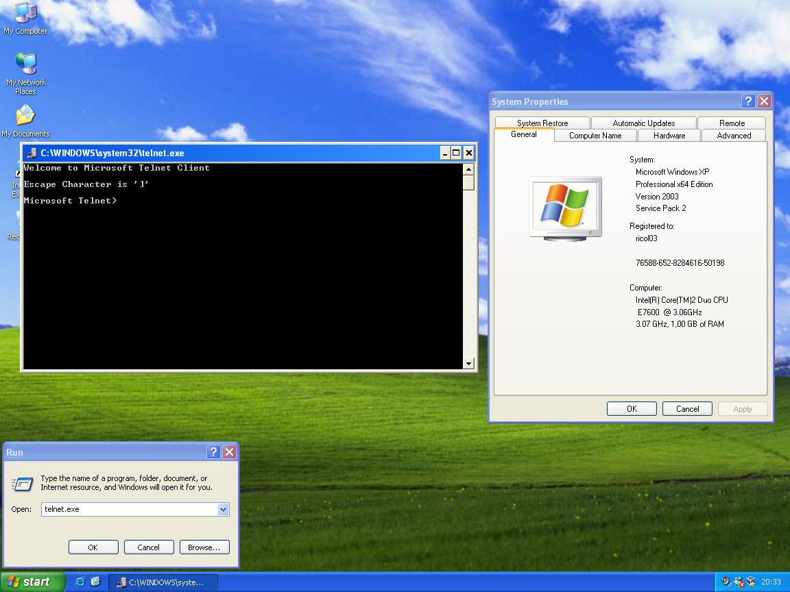Click the Windows XP logo monitor image

565,209
